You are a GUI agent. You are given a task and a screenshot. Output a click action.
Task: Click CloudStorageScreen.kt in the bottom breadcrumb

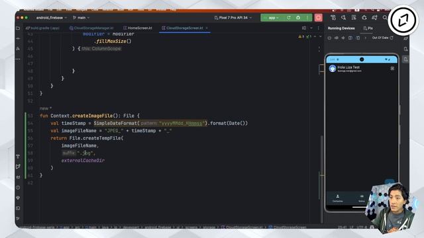point(242,227)
